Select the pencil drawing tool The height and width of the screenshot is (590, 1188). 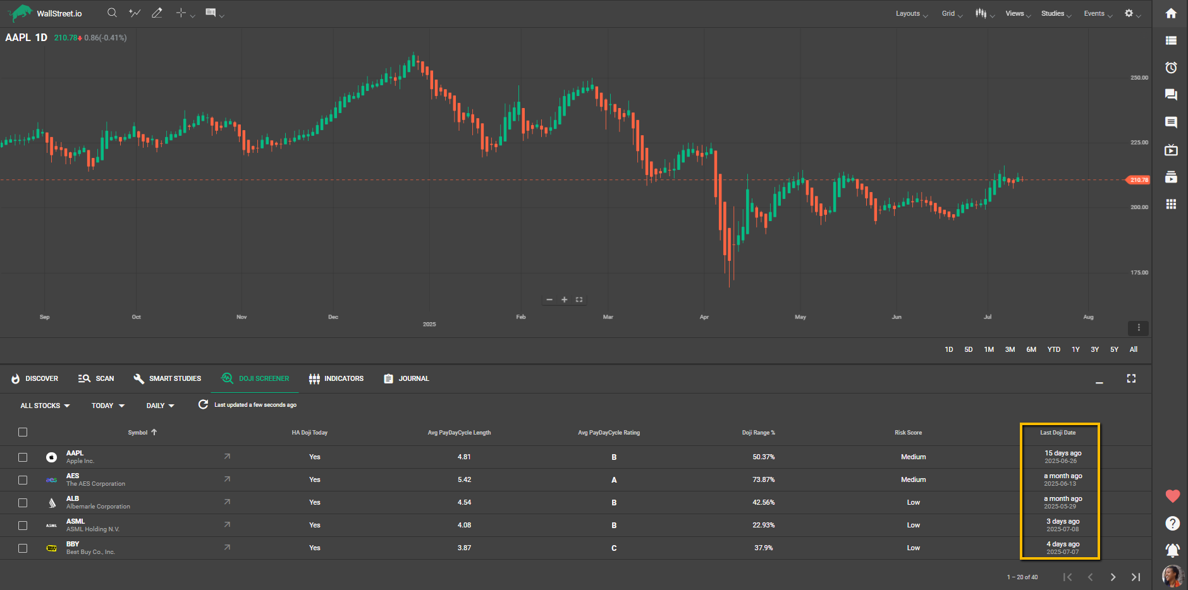coord(157,13)
